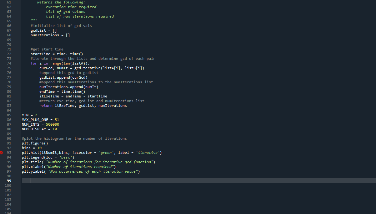Click the "for i in range(len(listA)):" line
This screenshot has height=214, width=376.
click(60, 63)
